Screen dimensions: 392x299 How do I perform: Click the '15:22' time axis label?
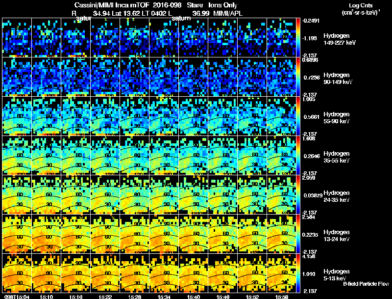coord(105,297)
